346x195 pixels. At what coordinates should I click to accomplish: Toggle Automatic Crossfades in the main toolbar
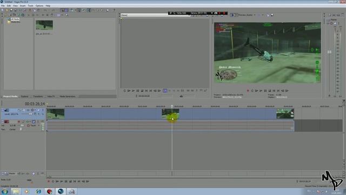coord(66,10)
